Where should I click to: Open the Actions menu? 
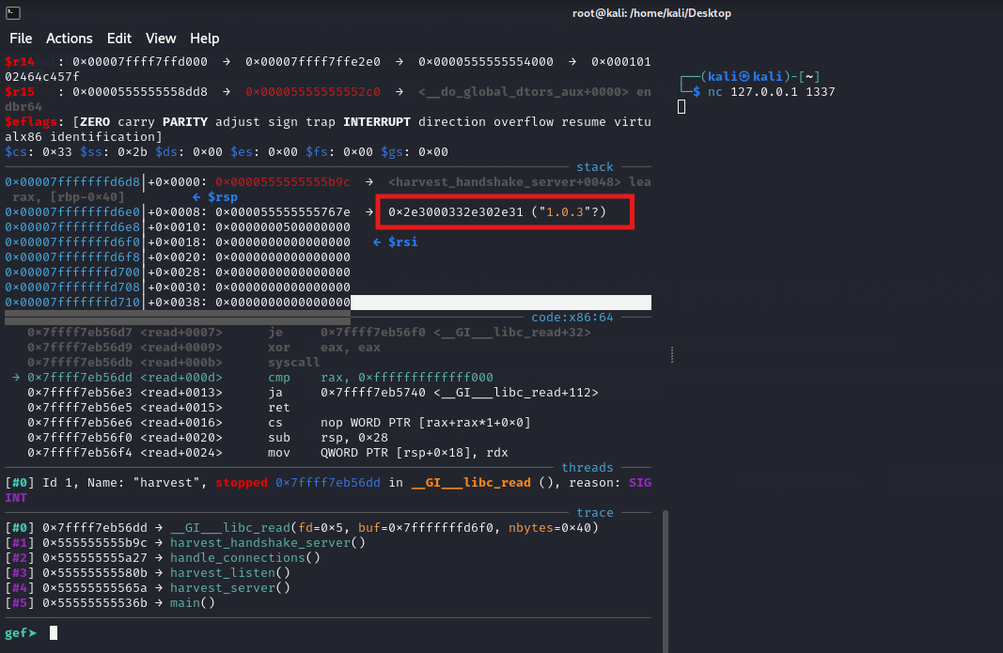pyautogui.click(x=70, y=39)
